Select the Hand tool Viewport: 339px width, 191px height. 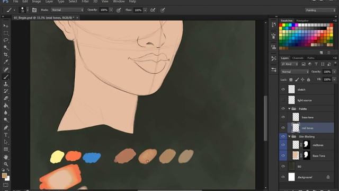[x=6, y=157]
